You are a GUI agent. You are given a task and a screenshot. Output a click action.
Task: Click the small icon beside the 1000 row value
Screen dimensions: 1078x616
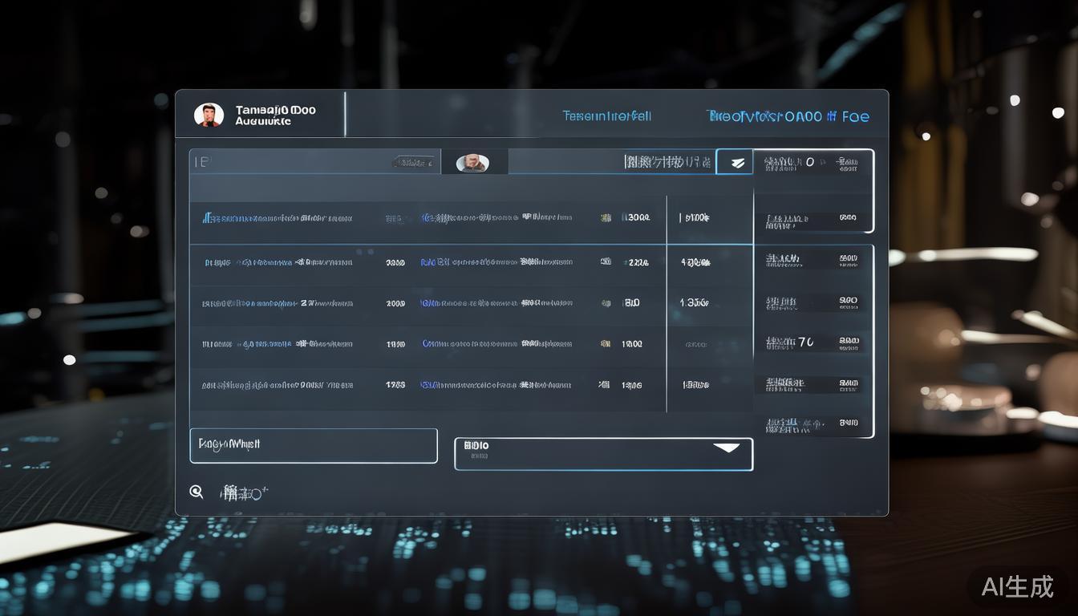pos(606,344)
